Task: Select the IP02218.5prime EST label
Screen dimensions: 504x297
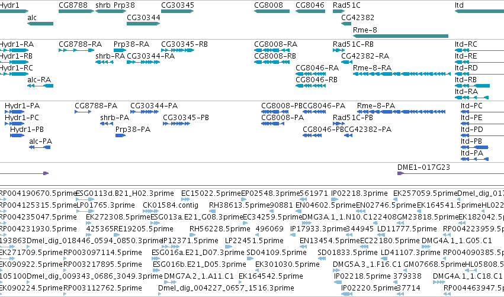Action: [x=362, y=277]
